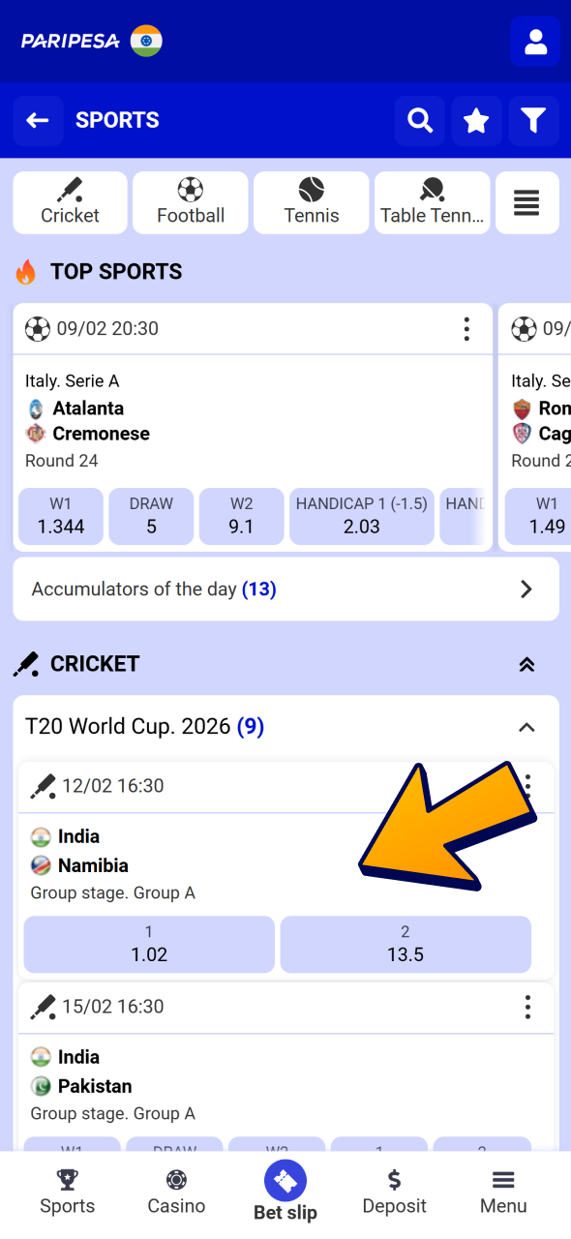Open options menu for India vs Namibia match
The height and width of the screenshot is (1239, 571).
coord(527,786)
